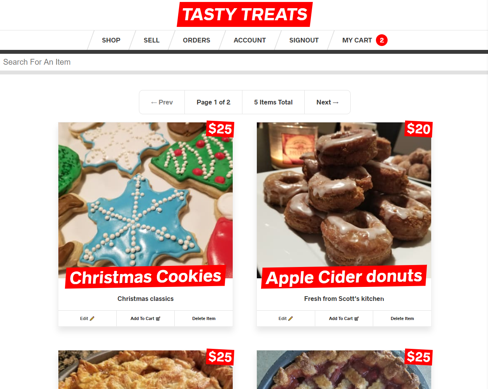This screenshot has width=488, height=389.
Task: Click SIGNOUT in the navigation bar
Action: (x=304, y=40)
